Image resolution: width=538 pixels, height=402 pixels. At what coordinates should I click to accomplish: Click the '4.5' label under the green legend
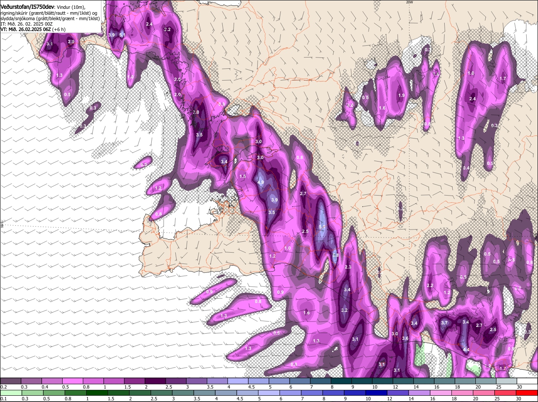click(240, 399)
